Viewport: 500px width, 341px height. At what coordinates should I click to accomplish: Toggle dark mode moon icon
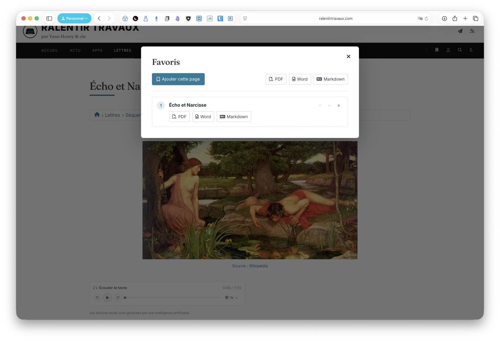tap(471, 50)
